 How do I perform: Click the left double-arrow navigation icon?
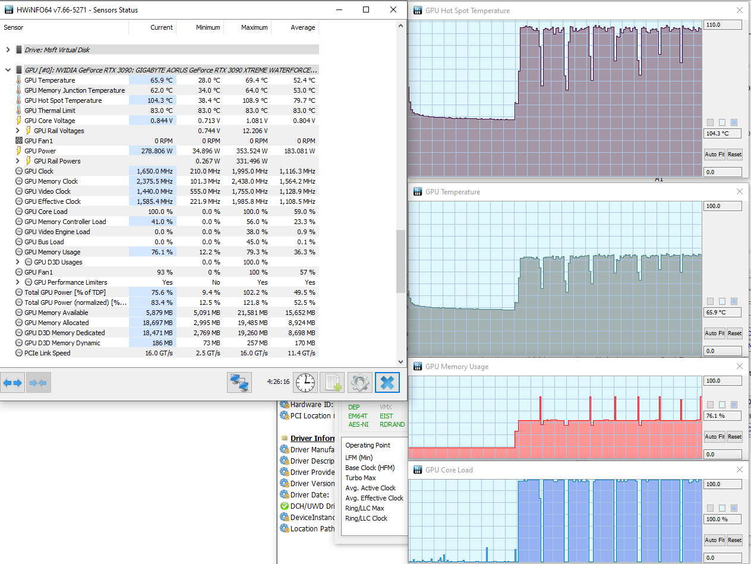(12, 382)
